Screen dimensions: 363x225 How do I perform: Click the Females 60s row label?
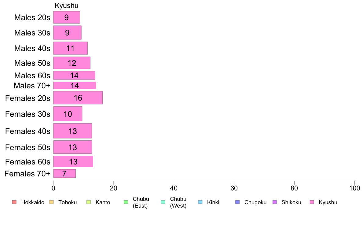pyautogui.click(x=28, y=161)
